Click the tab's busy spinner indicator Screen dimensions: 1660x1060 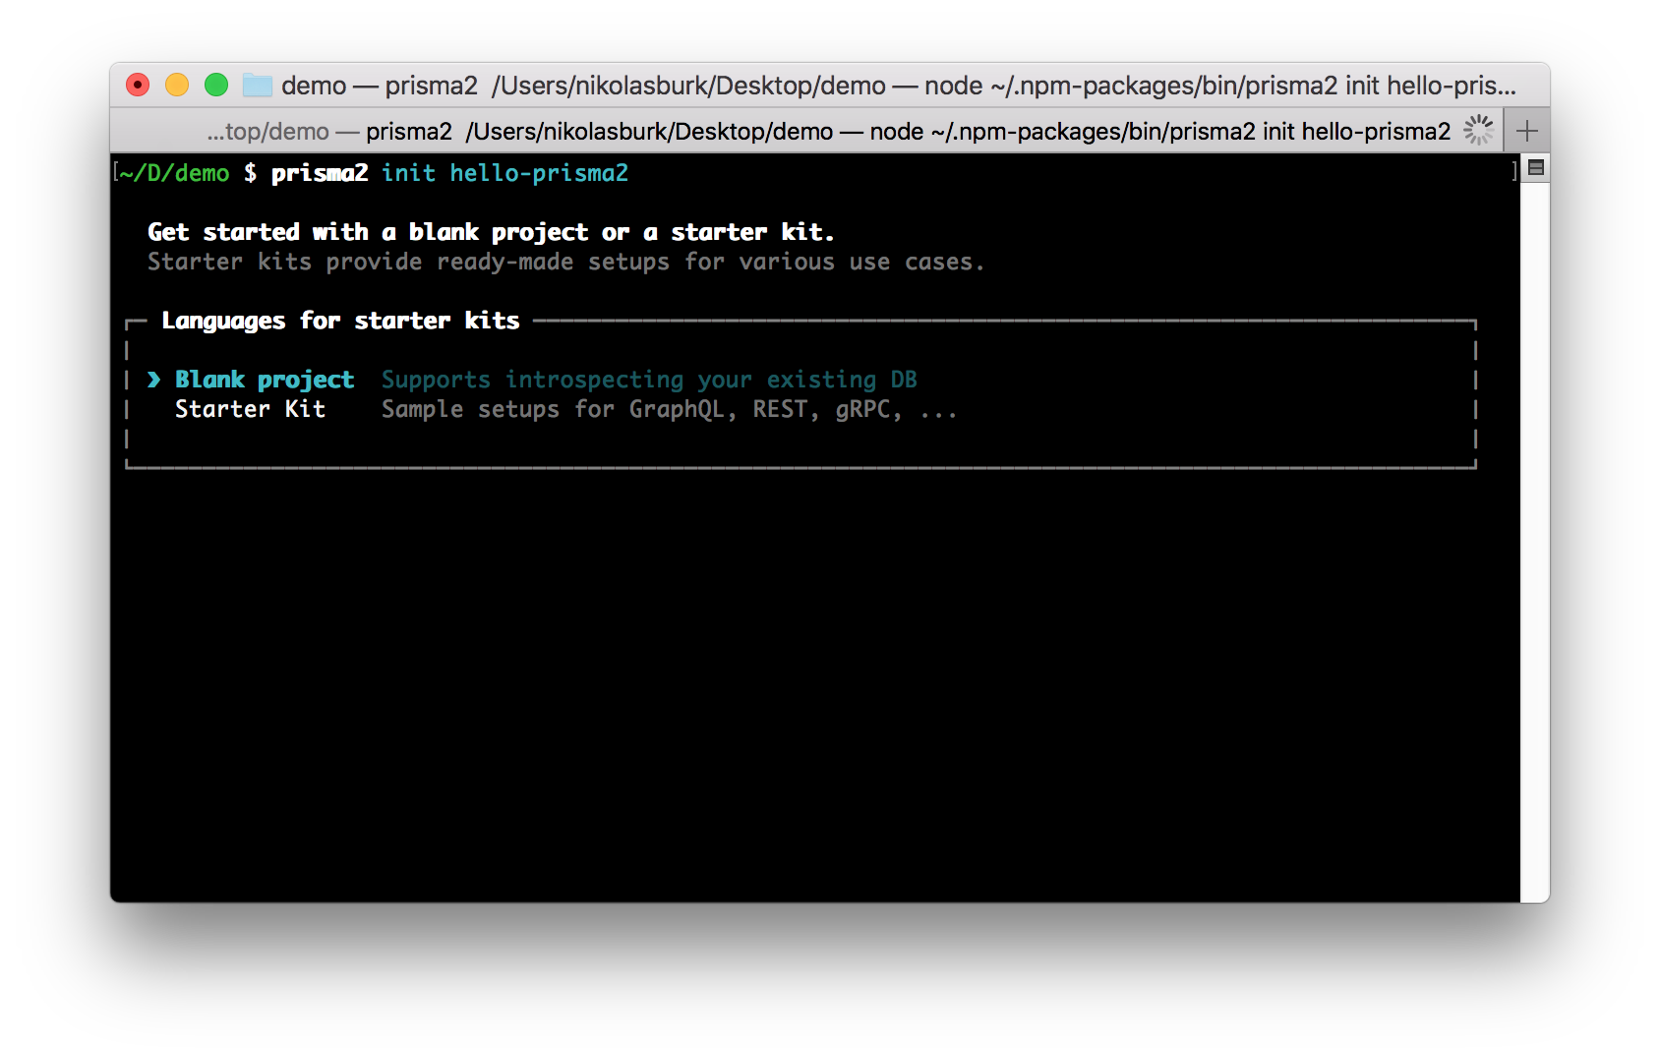1478,130
